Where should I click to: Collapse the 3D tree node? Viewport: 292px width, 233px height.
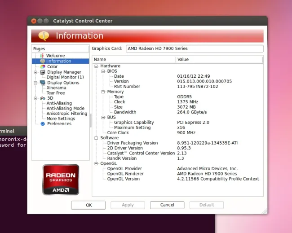[x=35, y=98]
